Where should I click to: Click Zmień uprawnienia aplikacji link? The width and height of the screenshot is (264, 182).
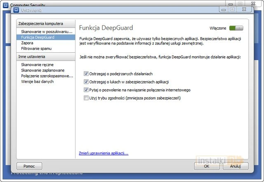[104, 153]
